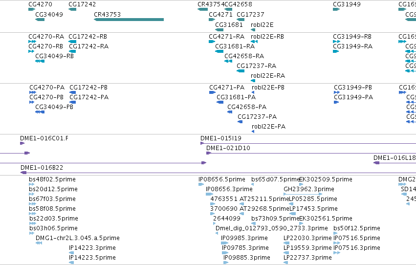Click the long CR43753 gene bar
416x265 pixels.
129,20
